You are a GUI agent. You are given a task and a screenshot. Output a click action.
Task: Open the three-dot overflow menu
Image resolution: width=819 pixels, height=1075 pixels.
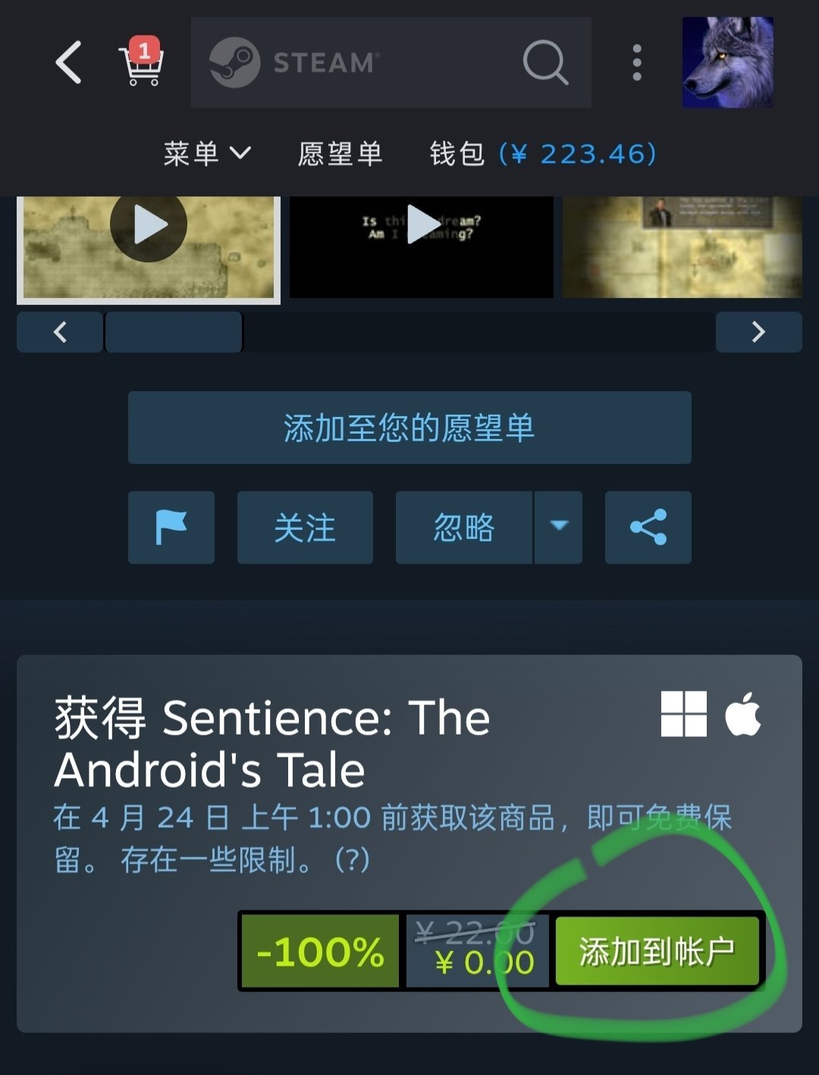click(x=637, y=62)
